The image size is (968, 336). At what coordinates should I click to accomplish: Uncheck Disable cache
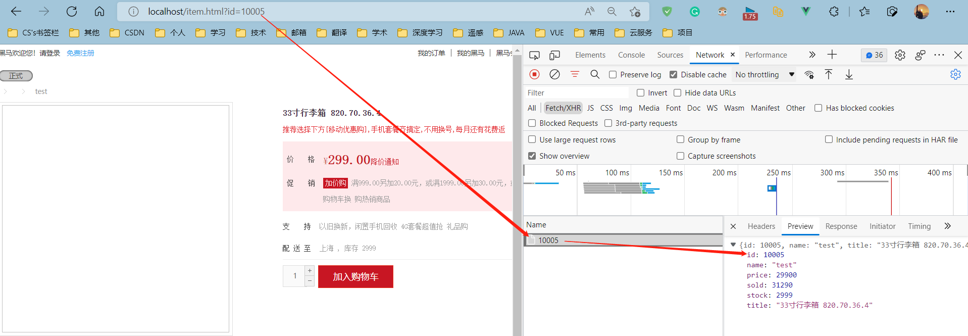tap(673, 74)
